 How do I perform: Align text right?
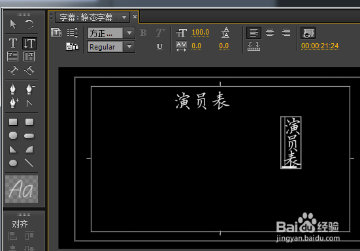point(286,33)
